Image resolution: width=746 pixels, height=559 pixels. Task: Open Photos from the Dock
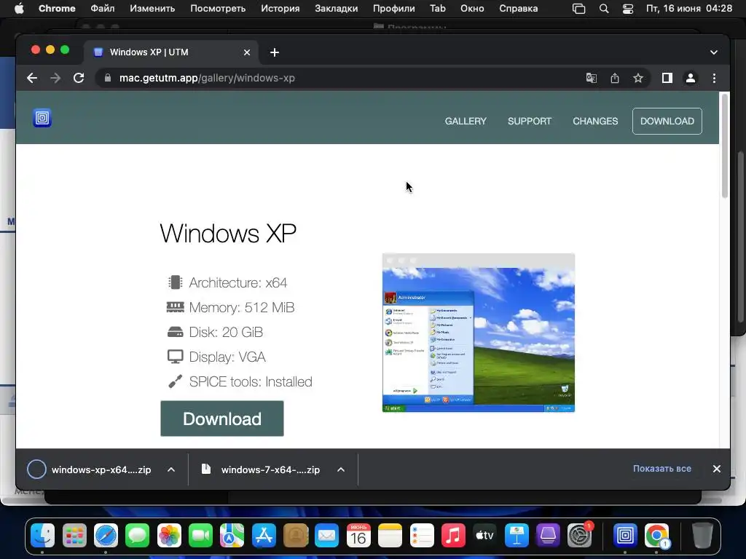(x=169, y=536)
